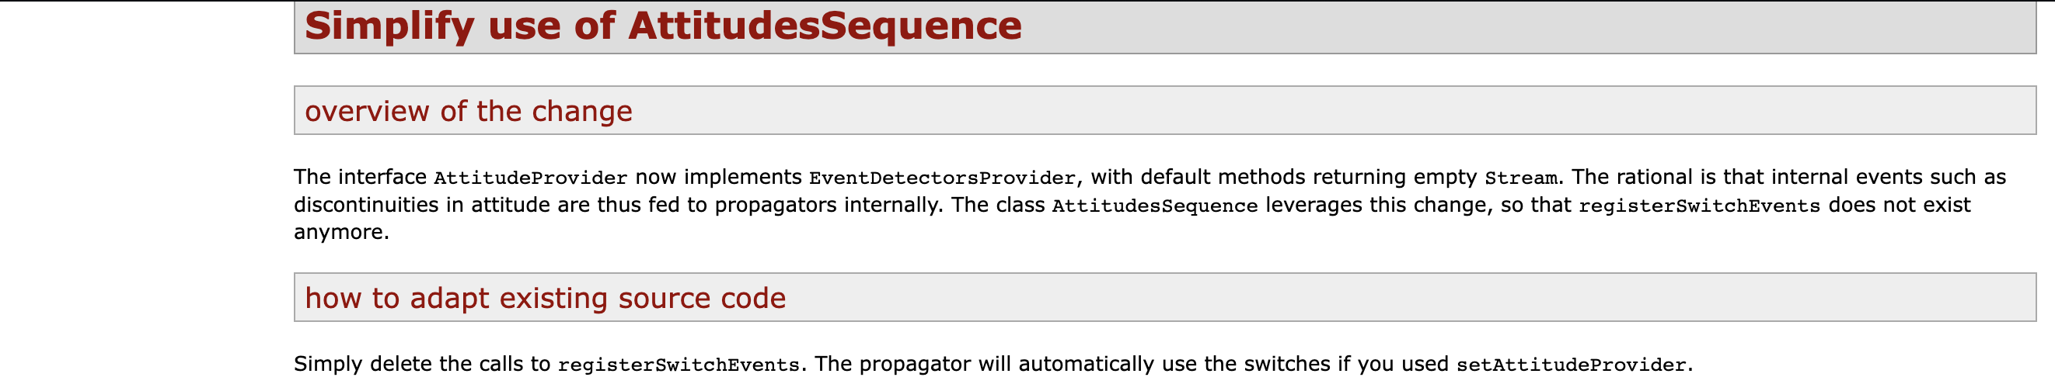Click the words 'The interface' starting the overview
The image size is (2055, 391).
[x=361, y=177]
